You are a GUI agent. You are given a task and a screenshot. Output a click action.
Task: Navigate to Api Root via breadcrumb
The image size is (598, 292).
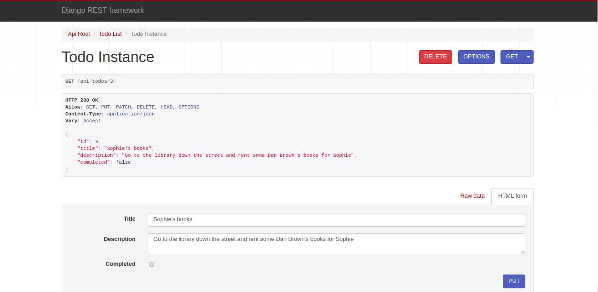click(79, 34)
